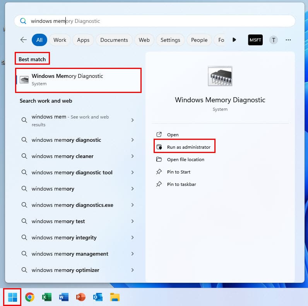The width and height of the screenshot is (308, 306).
Task: Click the Windows Start button
Action: coord(12,297)
